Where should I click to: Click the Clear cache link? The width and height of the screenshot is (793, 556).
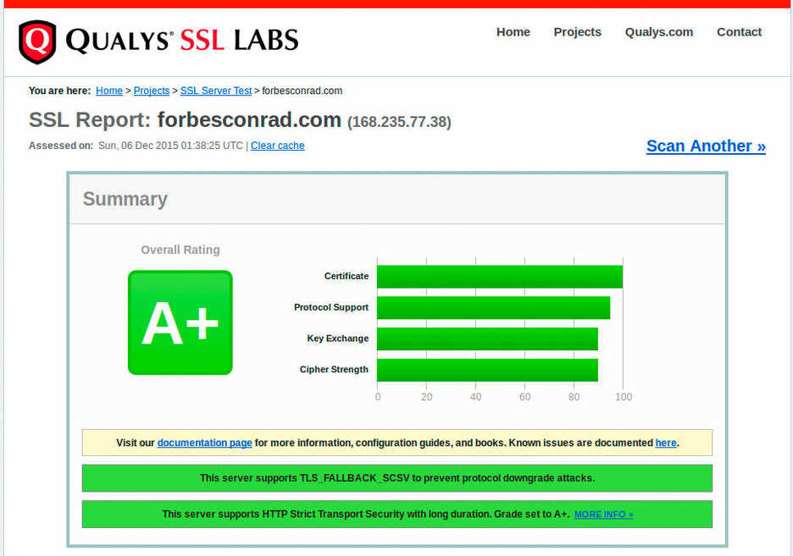pyautogui.click(x=278, y=146)
